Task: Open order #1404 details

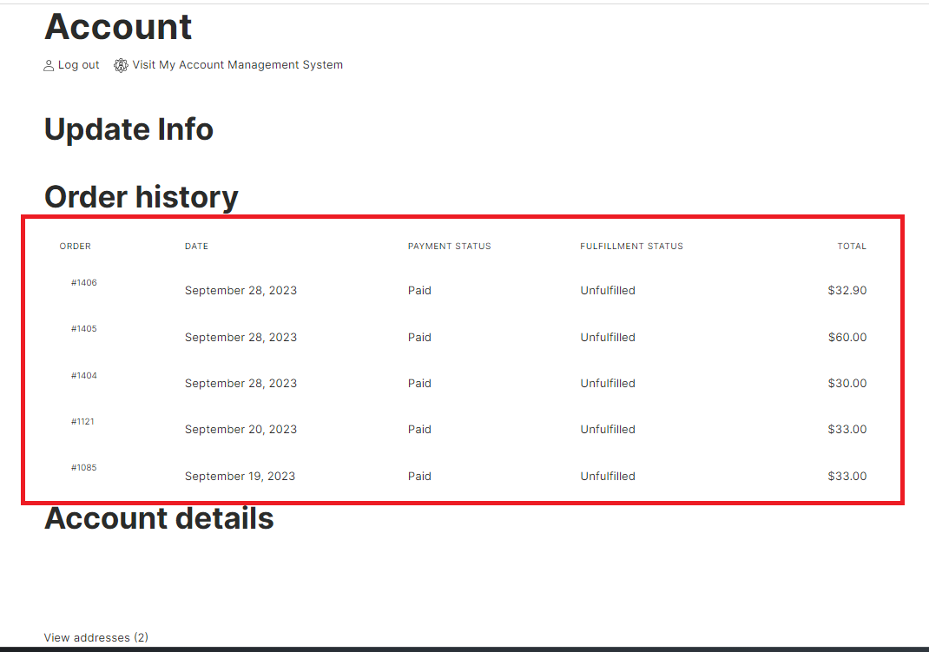Action: pyautogui.click(x=83, y=375)
